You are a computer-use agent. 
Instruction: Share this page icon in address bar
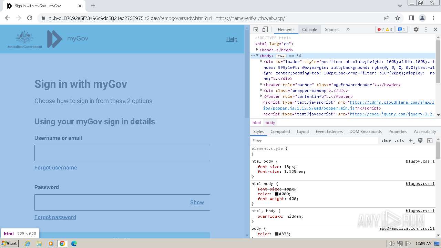point(387,18)
